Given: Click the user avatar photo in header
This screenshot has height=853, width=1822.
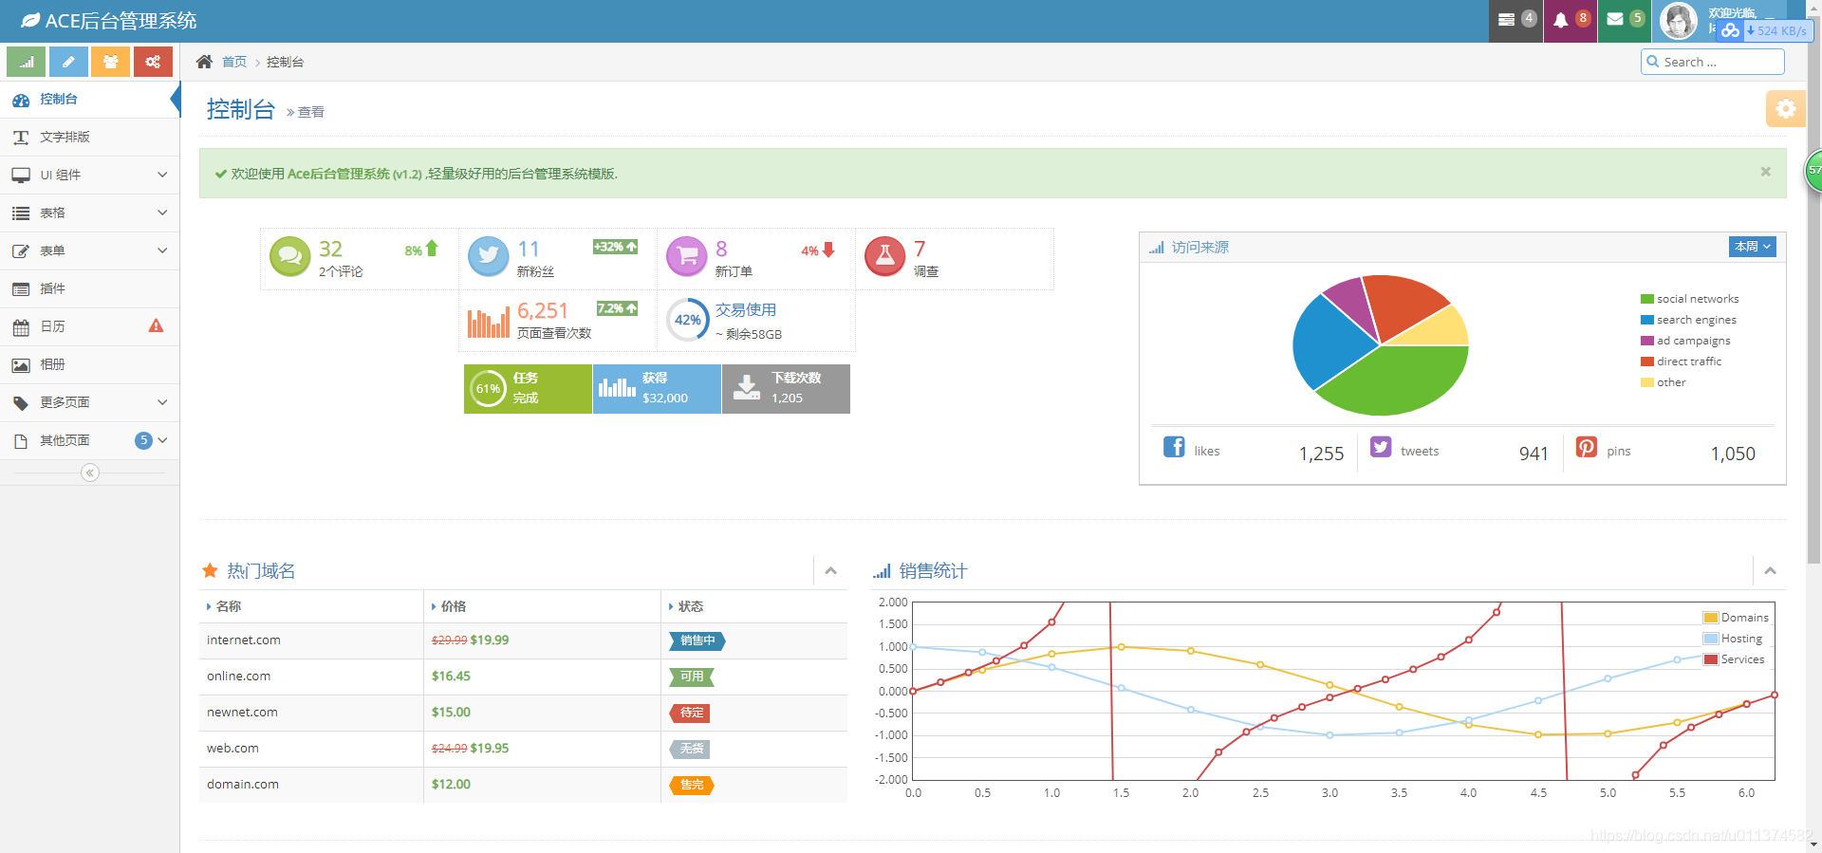Looking at the screenshot, I should click(1678, 21).
